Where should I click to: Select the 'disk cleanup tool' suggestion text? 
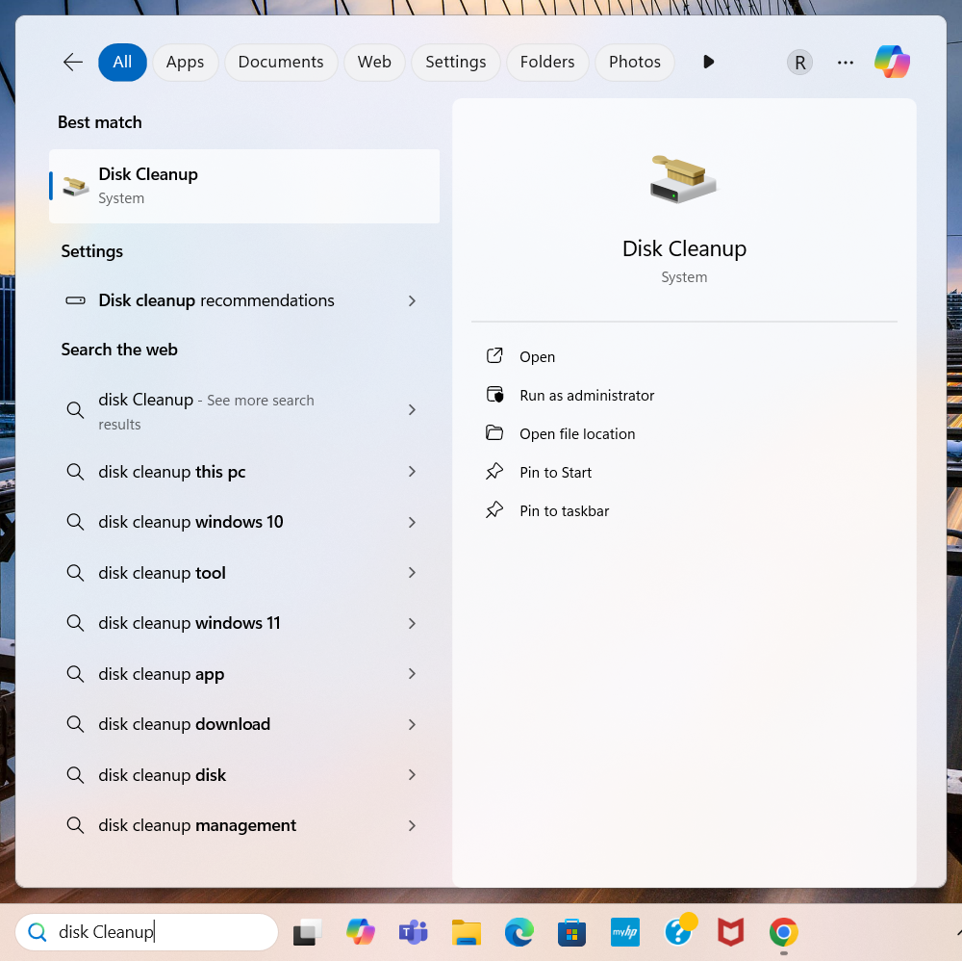point(162,573)
